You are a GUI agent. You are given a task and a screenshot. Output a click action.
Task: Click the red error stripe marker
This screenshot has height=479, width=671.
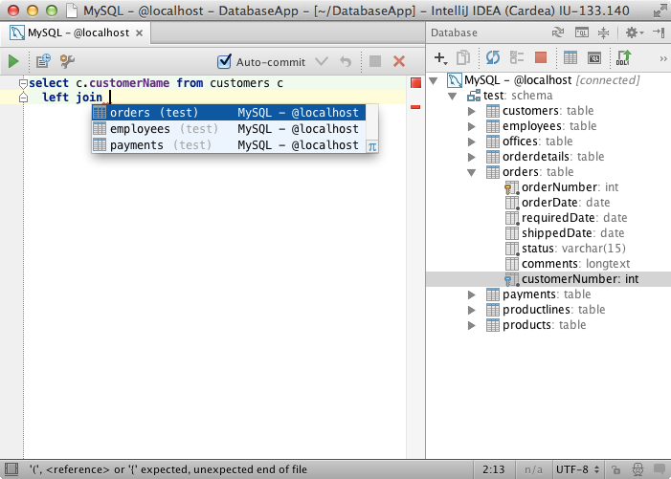415,107
